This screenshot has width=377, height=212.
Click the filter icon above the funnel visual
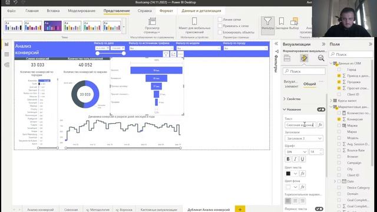point(166,54)
